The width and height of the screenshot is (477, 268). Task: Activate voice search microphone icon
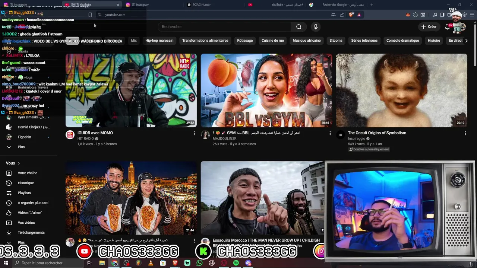[316, 27]
